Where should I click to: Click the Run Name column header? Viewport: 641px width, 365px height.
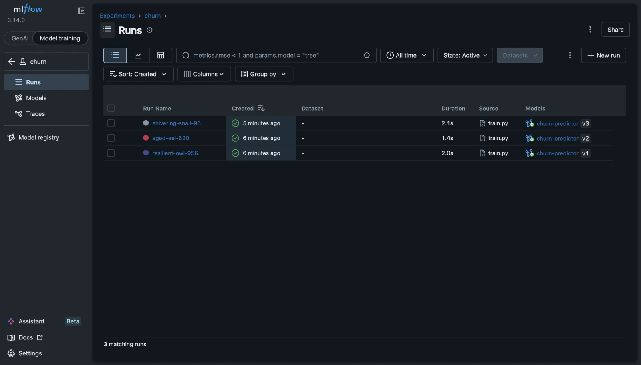click(157, 109)
